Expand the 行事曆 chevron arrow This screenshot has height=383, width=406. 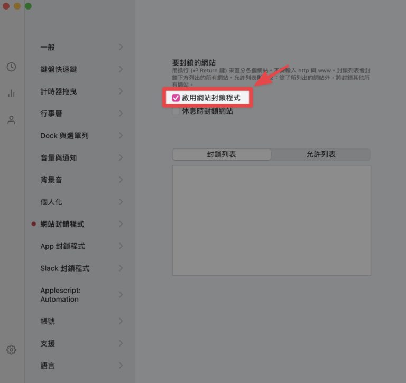[x=121, y=114]
